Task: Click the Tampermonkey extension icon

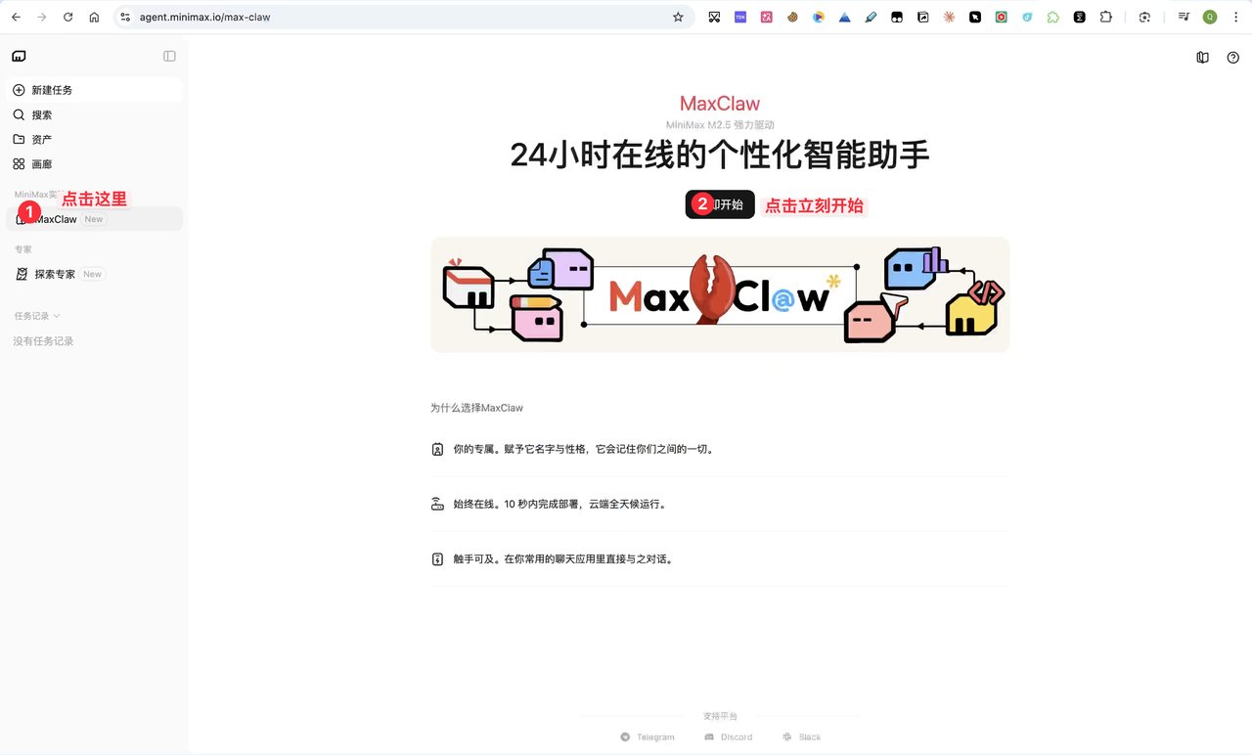Action: pyautogui.click(x=897, y=17)
